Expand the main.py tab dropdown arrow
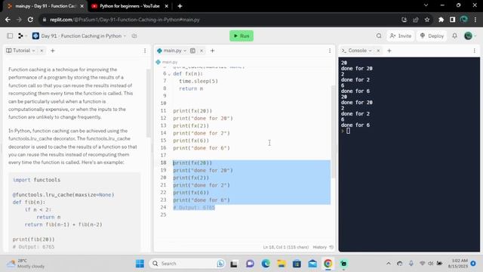 pos(185,51)
